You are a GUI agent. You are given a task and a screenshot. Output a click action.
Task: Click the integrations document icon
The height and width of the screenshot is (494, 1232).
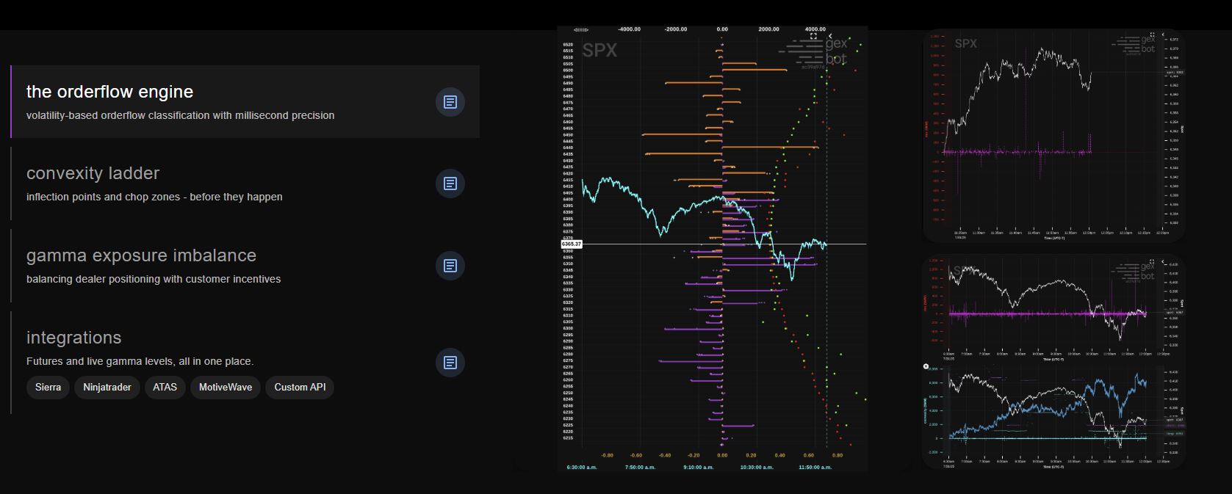[450, 363]
